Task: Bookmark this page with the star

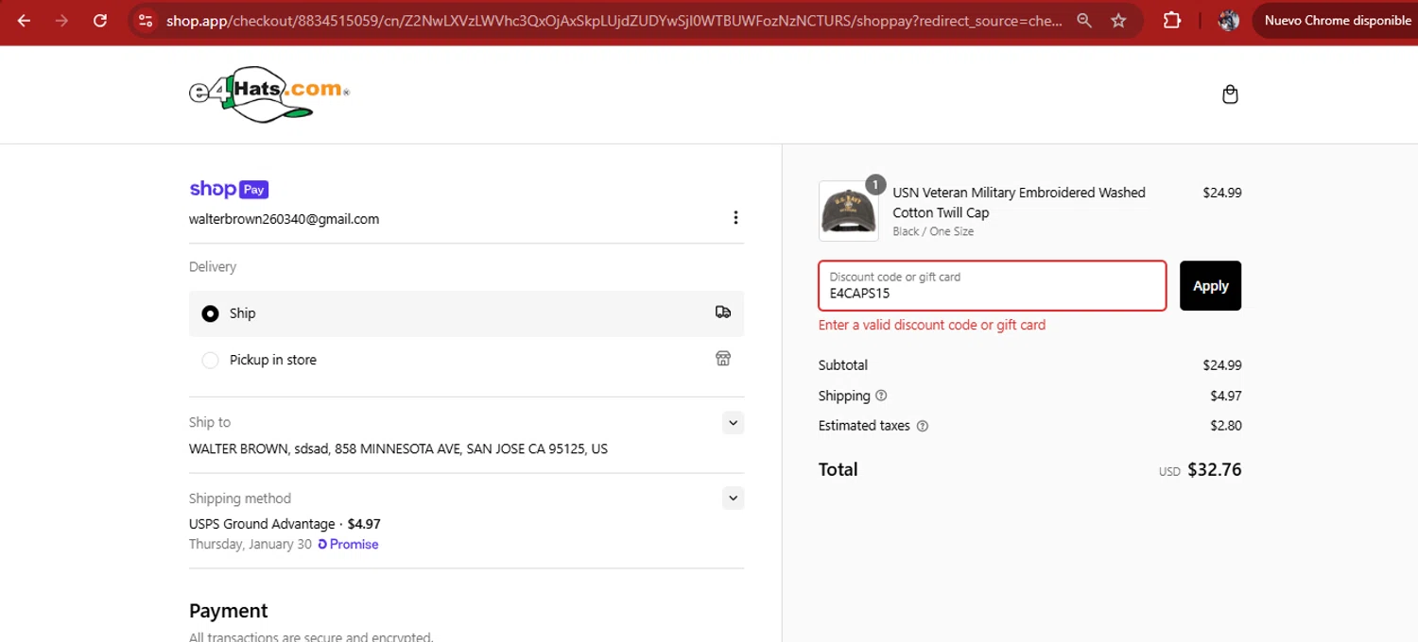Action: (x=1118, y=20)
